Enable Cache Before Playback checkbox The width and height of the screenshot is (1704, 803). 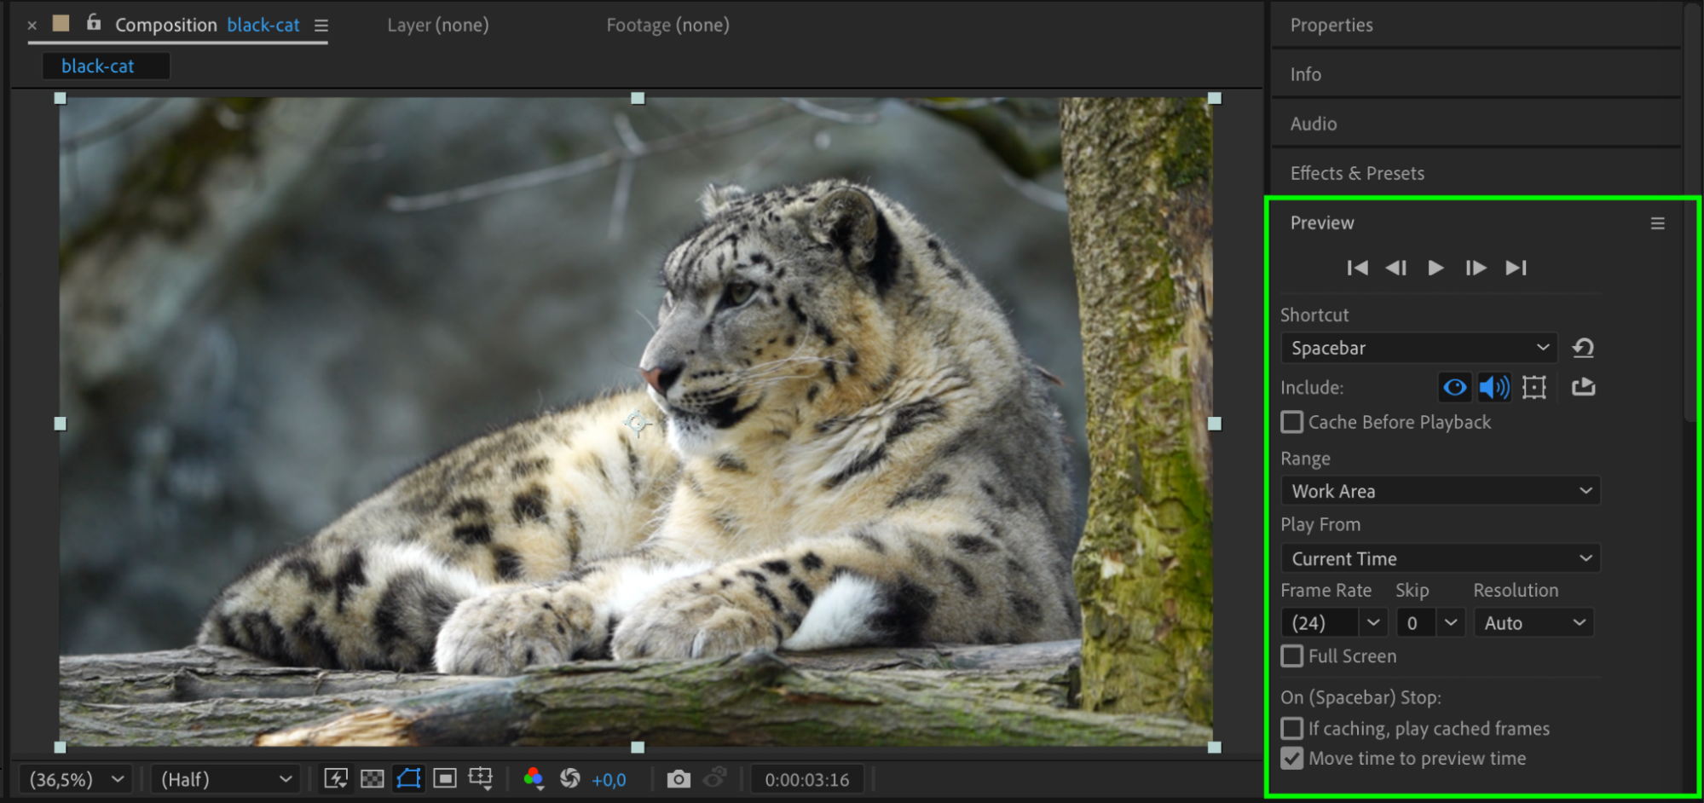click(1292, 422)
